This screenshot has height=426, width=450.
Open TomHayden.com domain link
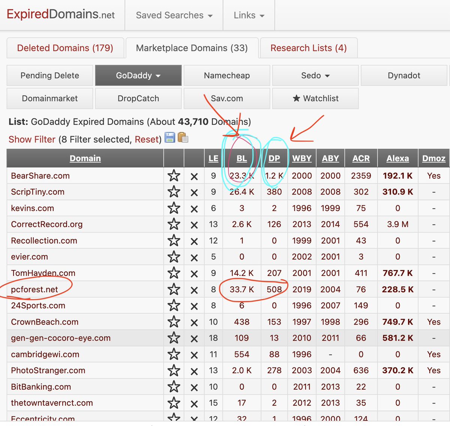pyautogui.click(x=43, y=273)
